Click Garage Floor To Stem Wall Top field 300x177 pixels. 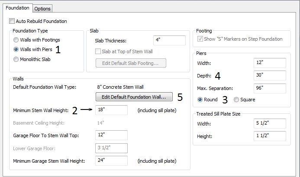pos(111,135)
